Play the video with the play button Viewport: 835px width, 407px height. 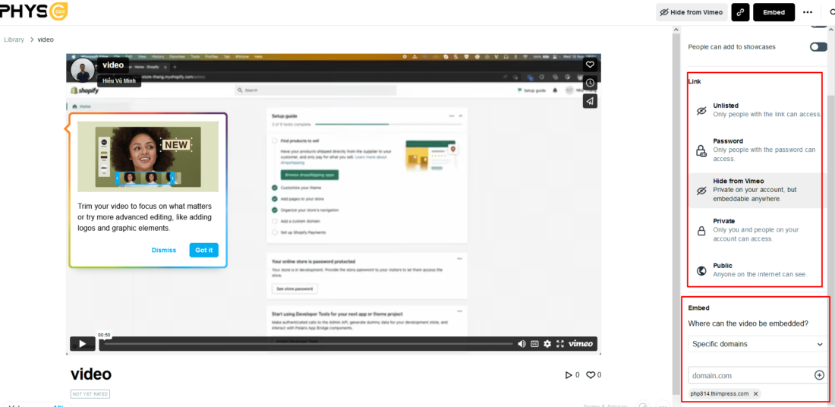[x=82, y=344]
